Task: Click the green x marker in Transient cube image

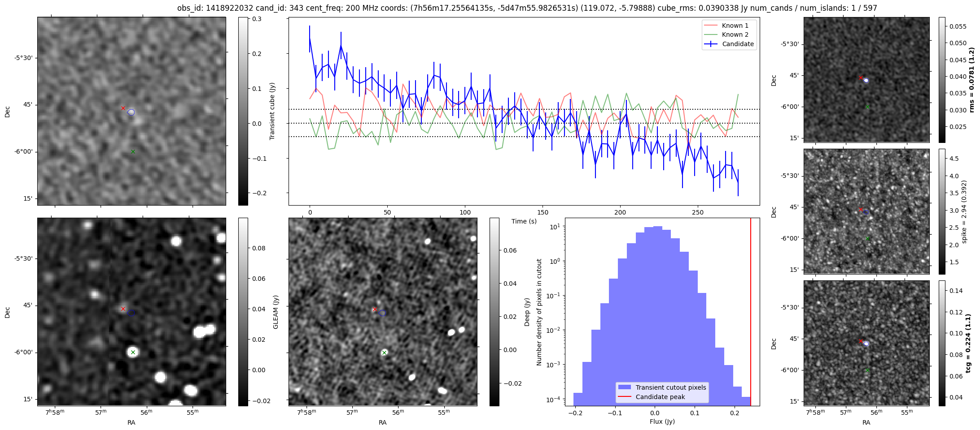Action: (133, 152)
